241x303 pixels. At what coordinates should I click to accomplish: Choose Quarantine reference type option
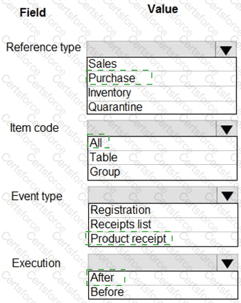[x=161, y=107]
